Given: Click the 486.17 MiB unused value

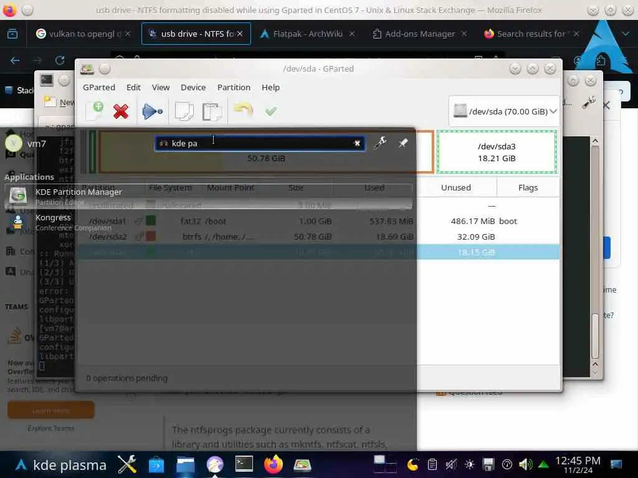Looking at the screenshot, I should tap(473, 221).
